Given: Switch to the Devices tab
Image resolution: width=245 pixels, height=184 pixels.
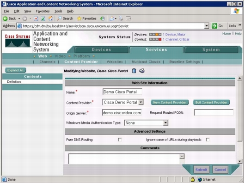Looking at the screenshot, I should [x=101, y=50].
